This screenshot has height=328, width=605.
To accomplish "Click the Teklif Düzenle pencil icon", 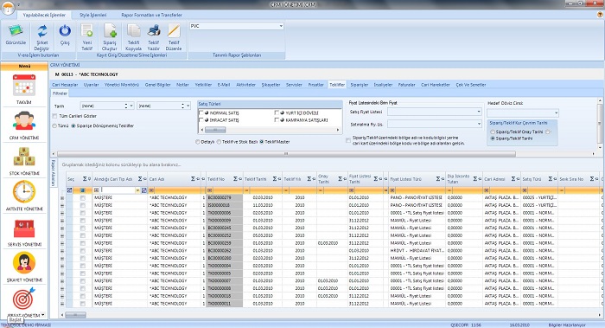I will pyautogui.click(x=174, y=31).
